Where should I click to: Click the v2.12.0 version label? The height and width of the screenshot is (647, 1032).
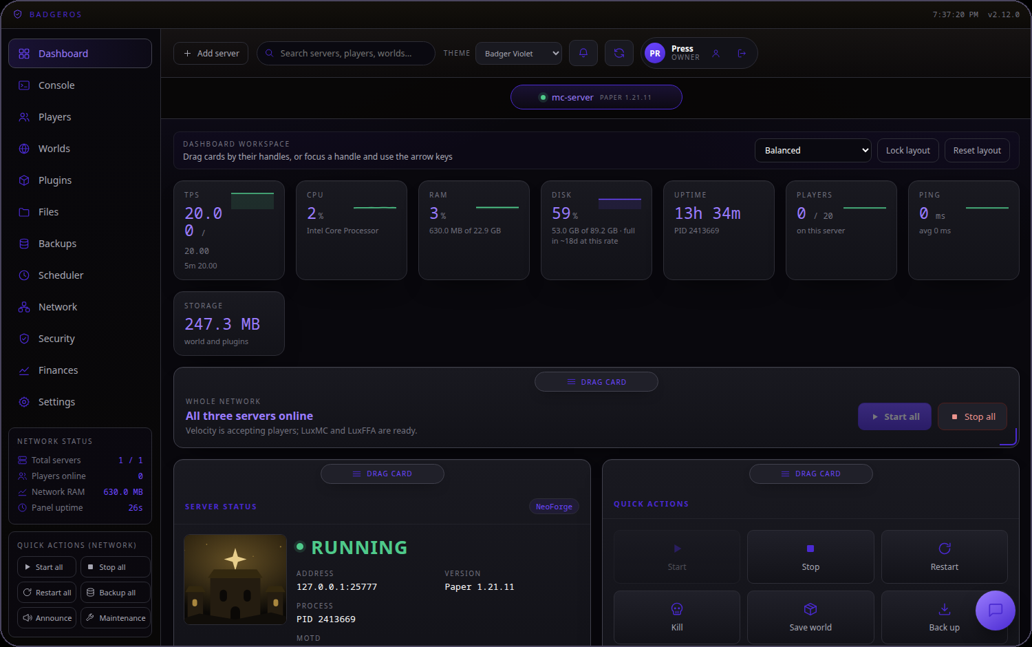tap(1004, 14)
